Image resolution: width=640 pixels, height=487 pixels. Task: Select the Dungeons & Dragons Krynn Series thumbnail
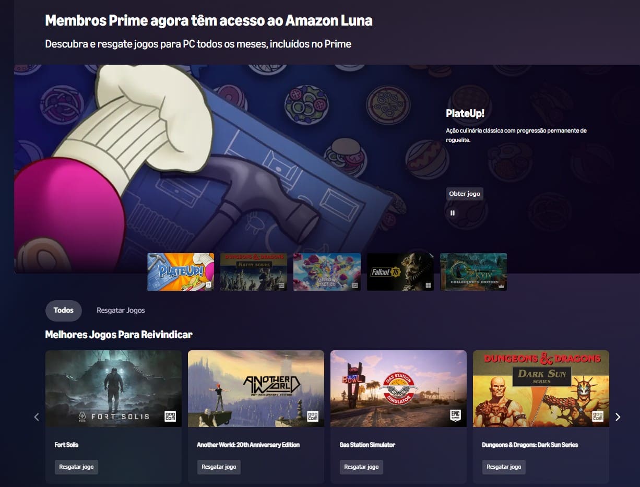(254, 272)
